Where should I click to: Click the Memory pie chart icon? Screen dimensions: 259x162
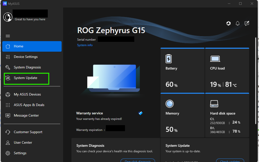coord(170,104)
